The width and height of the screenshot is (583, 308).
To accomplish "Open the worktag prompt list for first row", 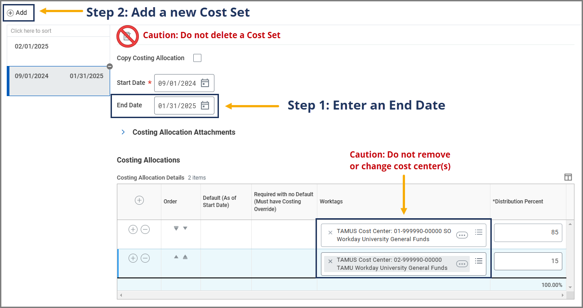I will click(x=479, y=232).
